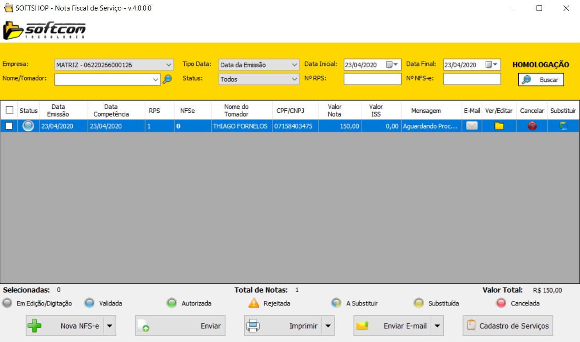Click the blue status circle in the row

click(x=28, y=126)
